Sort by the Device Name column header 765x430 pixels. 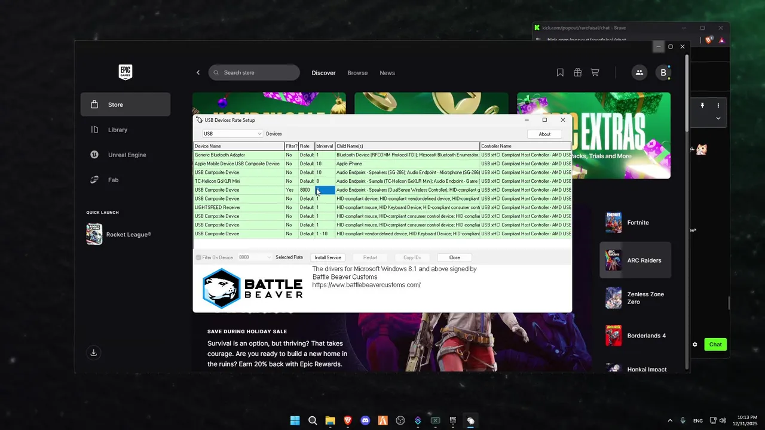(x=239, y=146)
